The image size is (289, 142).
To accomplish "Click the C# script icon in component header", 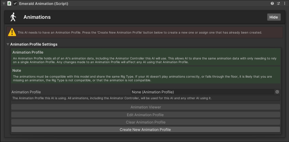I will click(9, 4).
